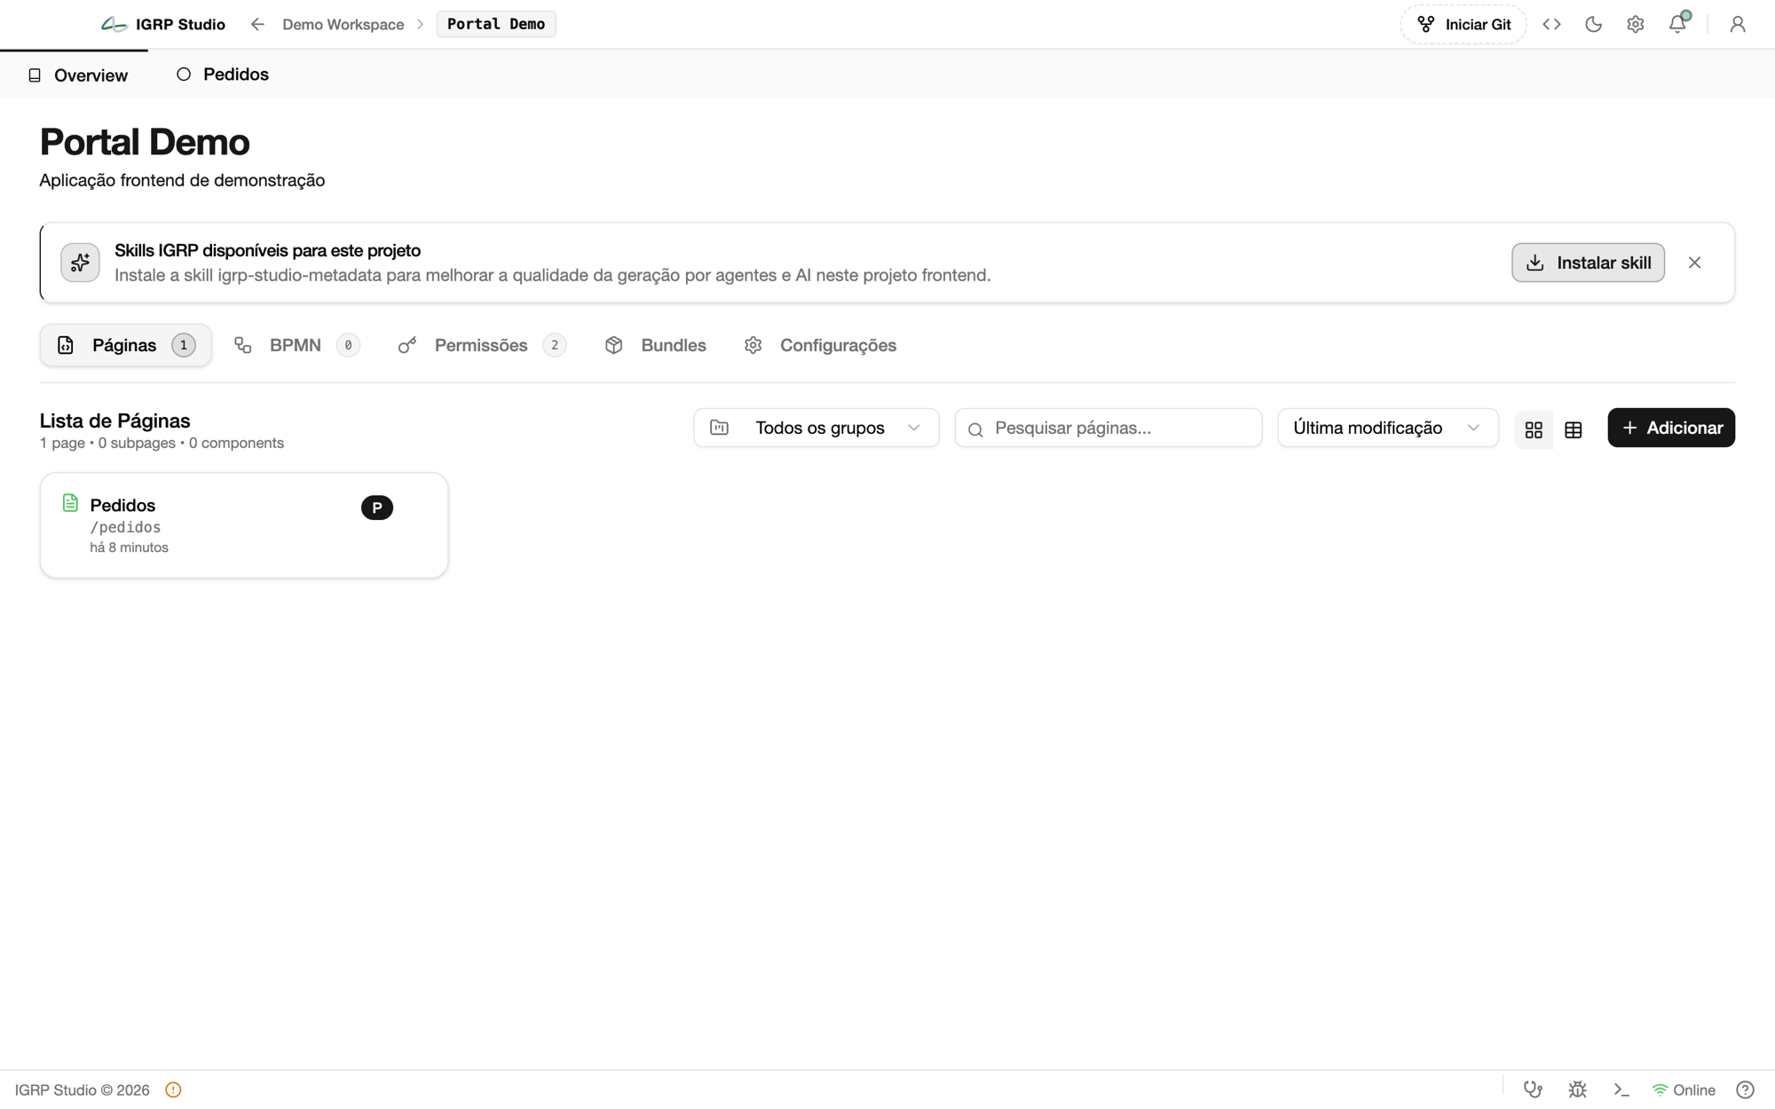
Task: Click the /pedidos path text
Action: pyautogui.click(x=125, y=527)
